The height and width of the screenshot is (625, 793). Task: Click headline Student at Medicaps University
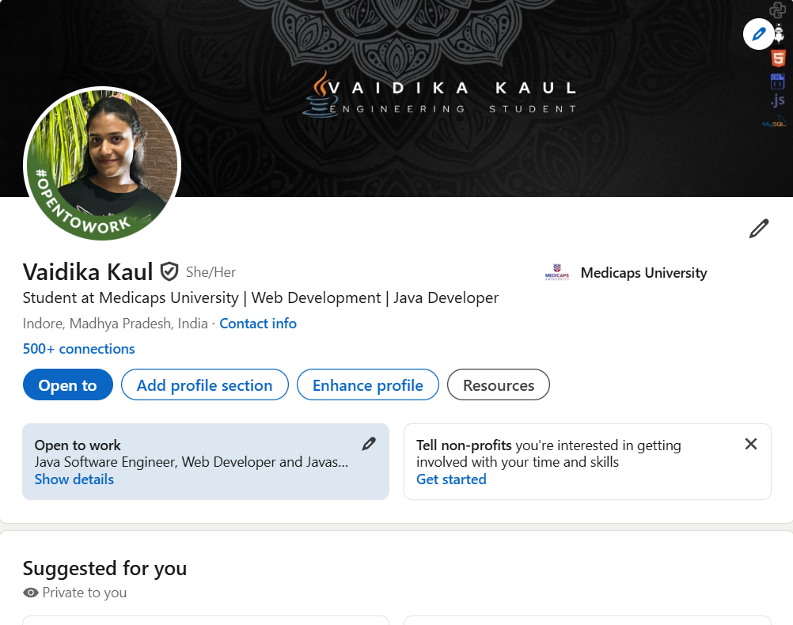260,298
